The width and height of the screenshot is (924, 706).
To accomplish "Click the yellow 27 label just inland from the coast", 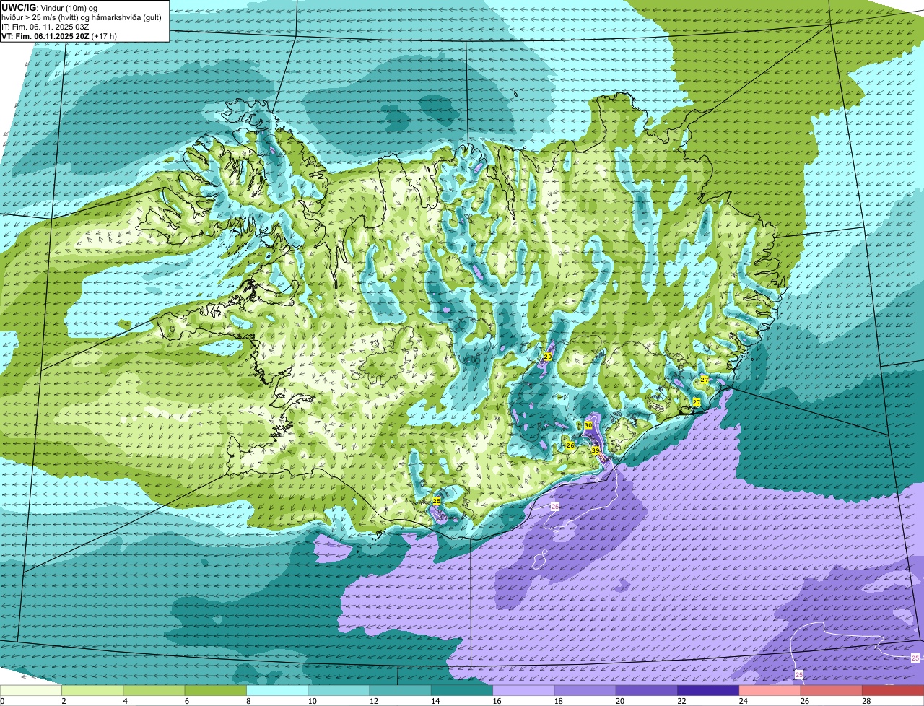I will point(705,379).
